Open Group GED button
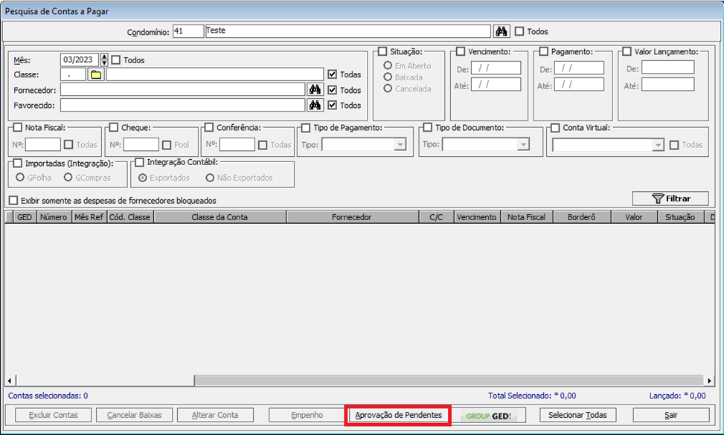 pyautogui.click(x=489, y=415)
